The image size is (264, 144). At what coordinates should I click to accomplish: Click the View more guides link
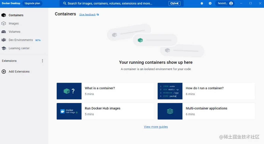[156, 127]
